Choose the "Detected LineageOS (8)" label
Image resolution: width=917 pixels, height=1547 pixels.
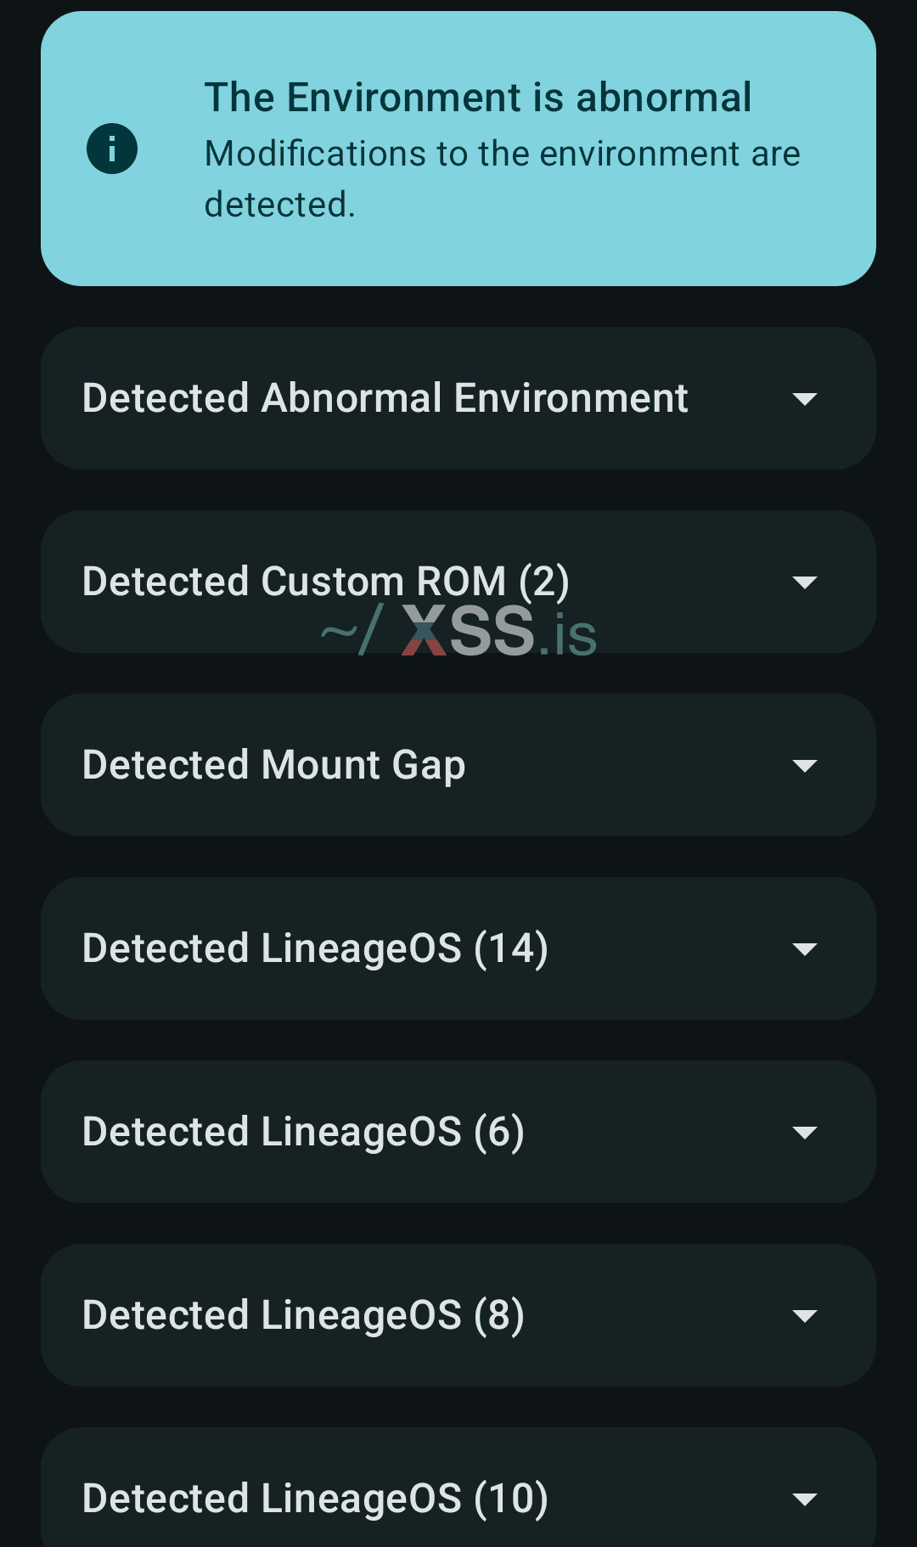[x=303, y=1315]
